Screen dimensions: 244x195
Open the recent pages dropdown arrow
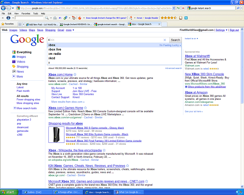pyautogui.click(x=13, y=8)
